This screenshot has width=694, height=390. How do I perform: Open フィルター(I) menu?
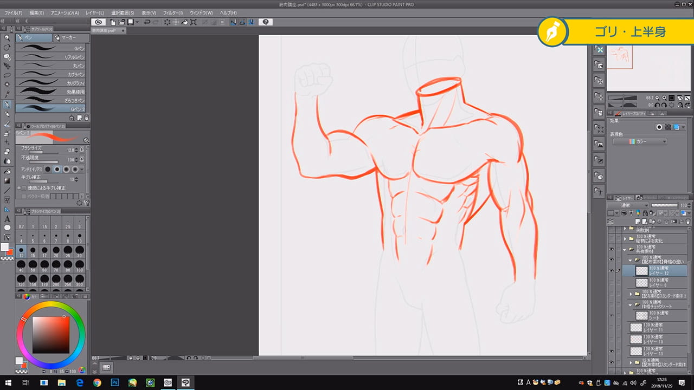pyautogui.click(x=173, y=12)
